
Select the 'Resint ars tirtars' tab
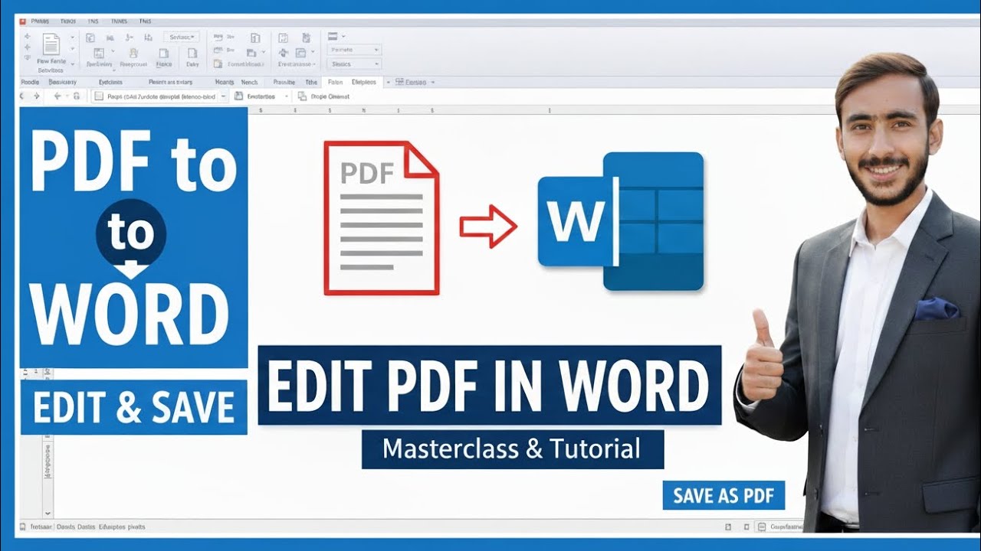pos(170,82)
